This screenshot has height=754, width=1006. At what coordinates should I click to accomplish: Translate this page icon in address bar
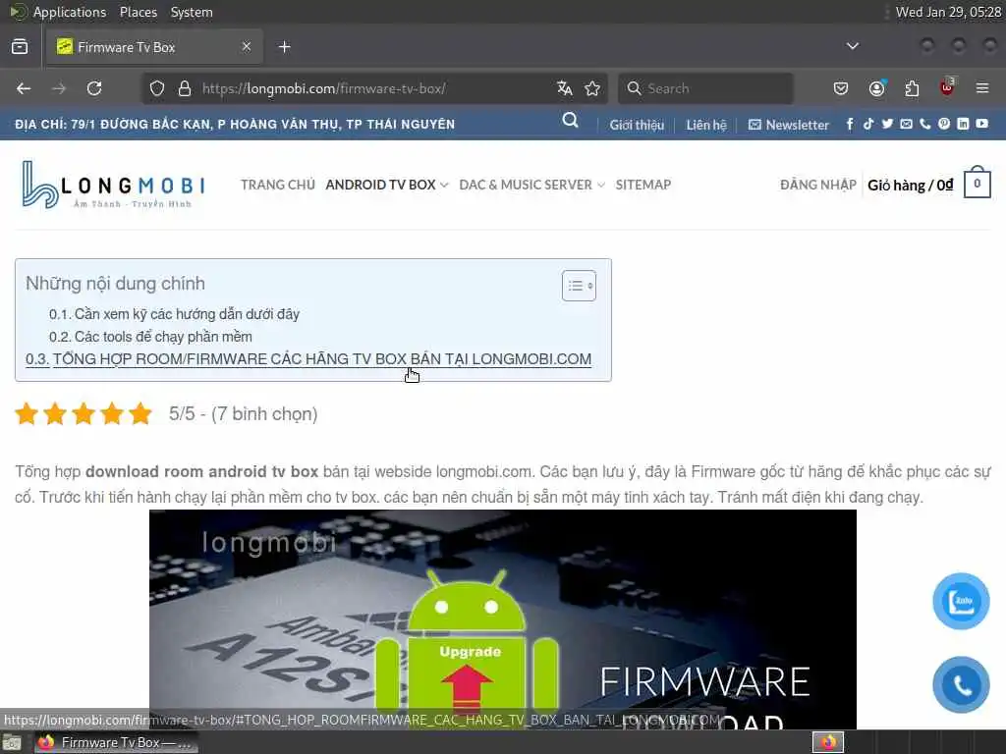click(x=565, y=88)
